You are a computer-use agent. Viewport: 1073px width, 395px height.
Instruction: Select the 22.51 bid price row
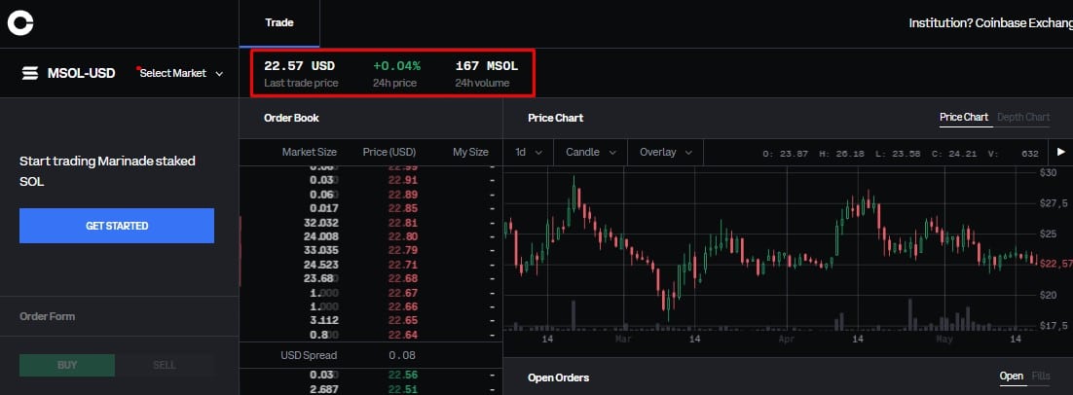pyautogui.click(x=370, y=389)
